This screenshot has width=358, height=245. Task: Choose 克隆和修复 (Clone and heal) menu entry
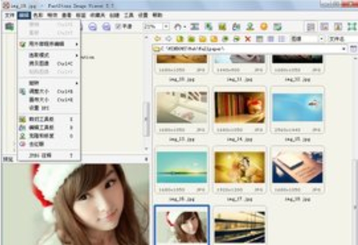[x=49, y=136]
